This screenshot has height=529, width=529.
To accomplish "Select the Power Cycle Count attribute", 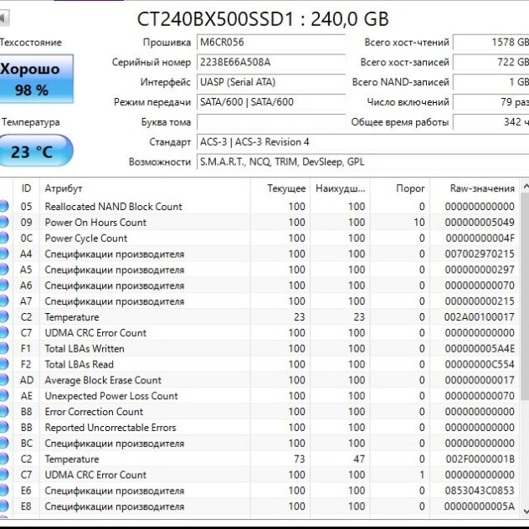I will 86,239.
